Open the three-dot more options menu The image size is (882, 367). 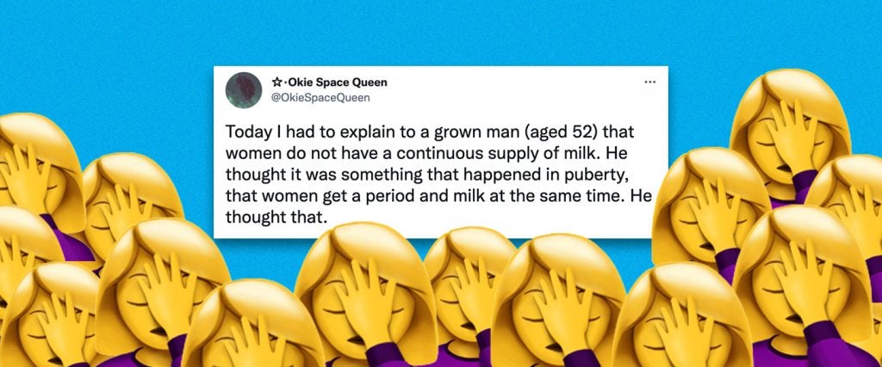click(650, 83)
